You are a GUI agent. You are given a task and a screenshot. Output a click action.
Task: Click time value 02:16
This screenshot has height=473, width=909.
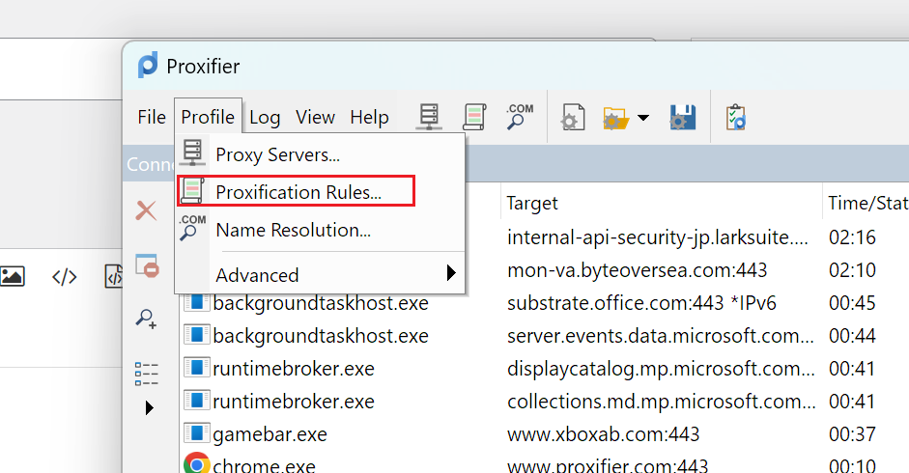click(x=852, y=237)
